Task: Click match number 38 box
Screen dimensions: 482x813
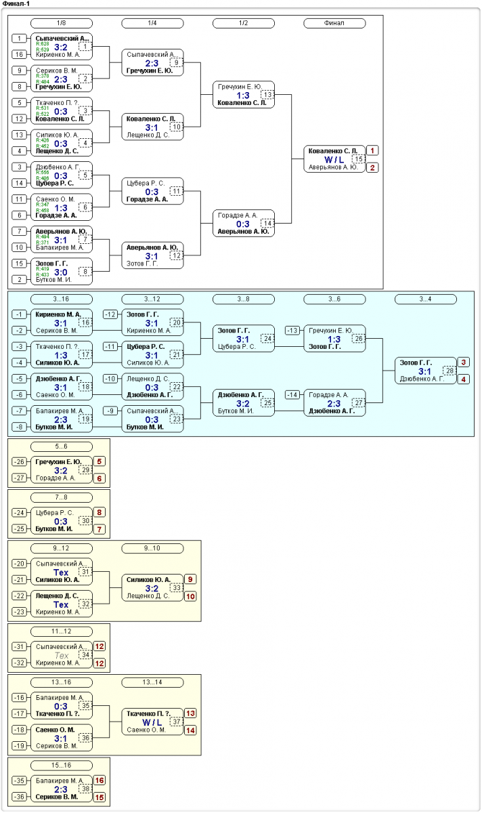Action: click(x=85, y=789)
